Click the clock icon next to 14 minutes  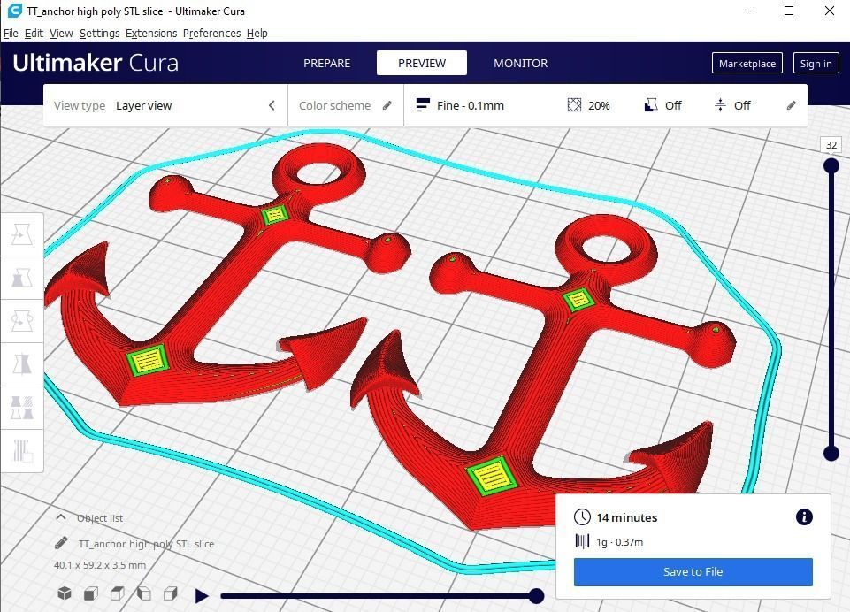click(582, 517)
